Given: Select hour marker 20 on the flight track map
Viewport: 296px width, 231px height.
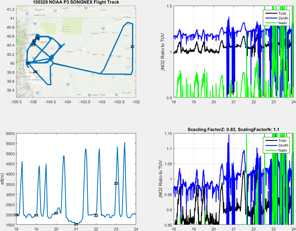Looking at the screenshot, I should coord(35,72).
